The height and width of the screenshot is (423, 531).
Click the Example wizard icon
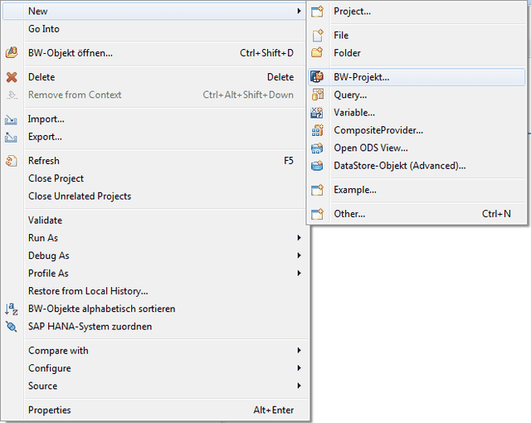coord(317,190)
